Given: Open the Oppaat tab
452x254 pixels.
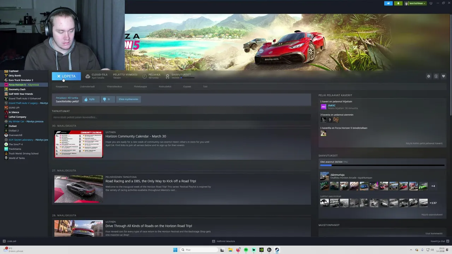Looking at the screenshot, I should (x=187, y=86).
